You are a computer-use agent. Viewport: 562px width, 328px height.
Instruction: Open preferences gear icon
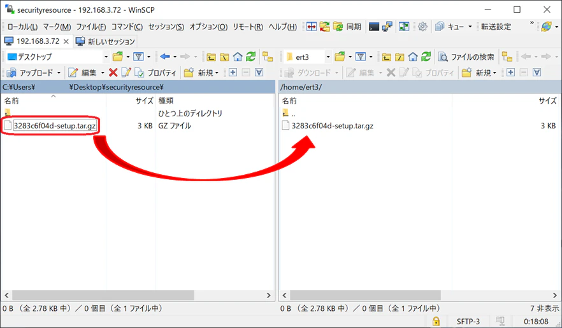point(422,27)
